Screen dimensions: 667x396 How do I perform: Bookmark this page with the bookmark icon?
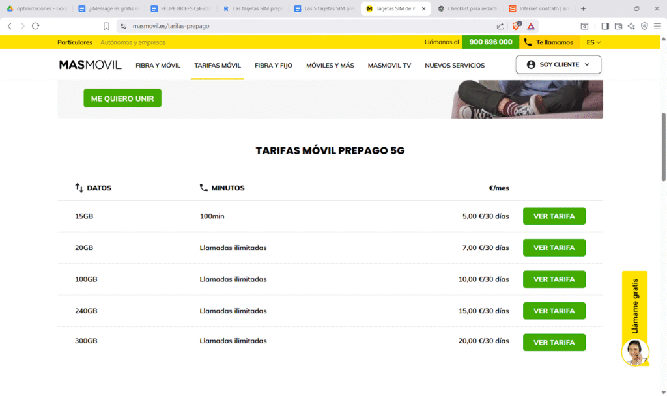point(106,26)
